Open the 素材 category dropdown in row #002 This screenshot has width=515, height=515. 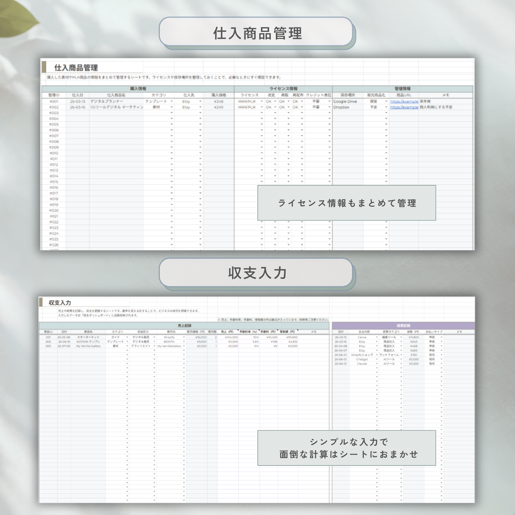click(x=172, y=107)
